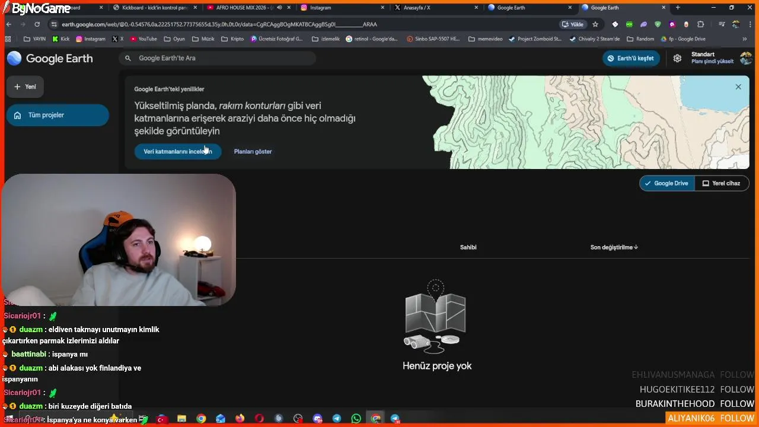Image resolution: width=759 pixels, height=427 pixels.
Task: Open File Explorer from the taskbar
Action: pyautogui.click(x=181, y=419)
